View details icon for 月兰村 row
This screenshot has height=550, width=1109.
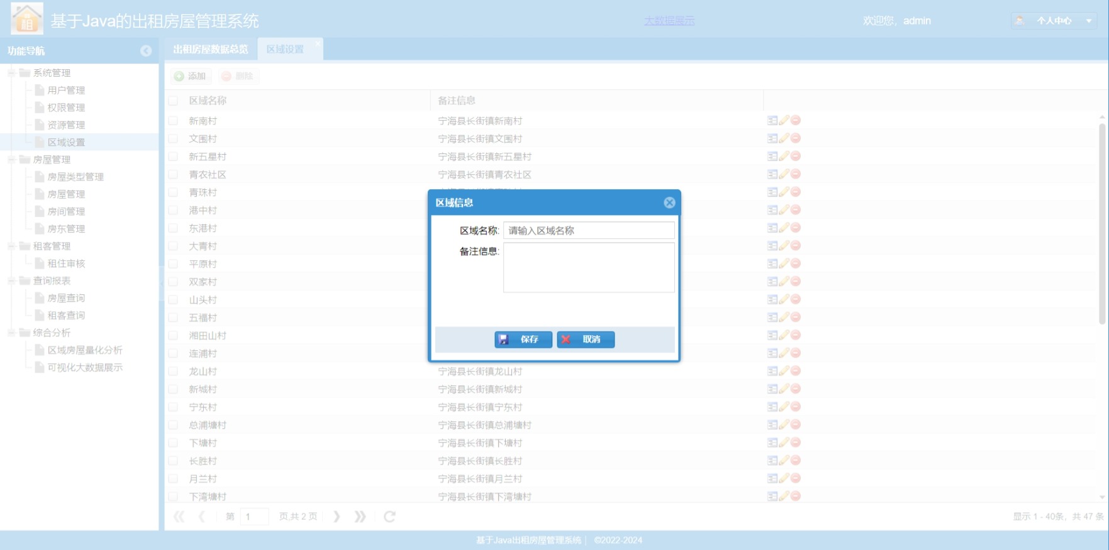pyautogui.click(x=772, y=478)
